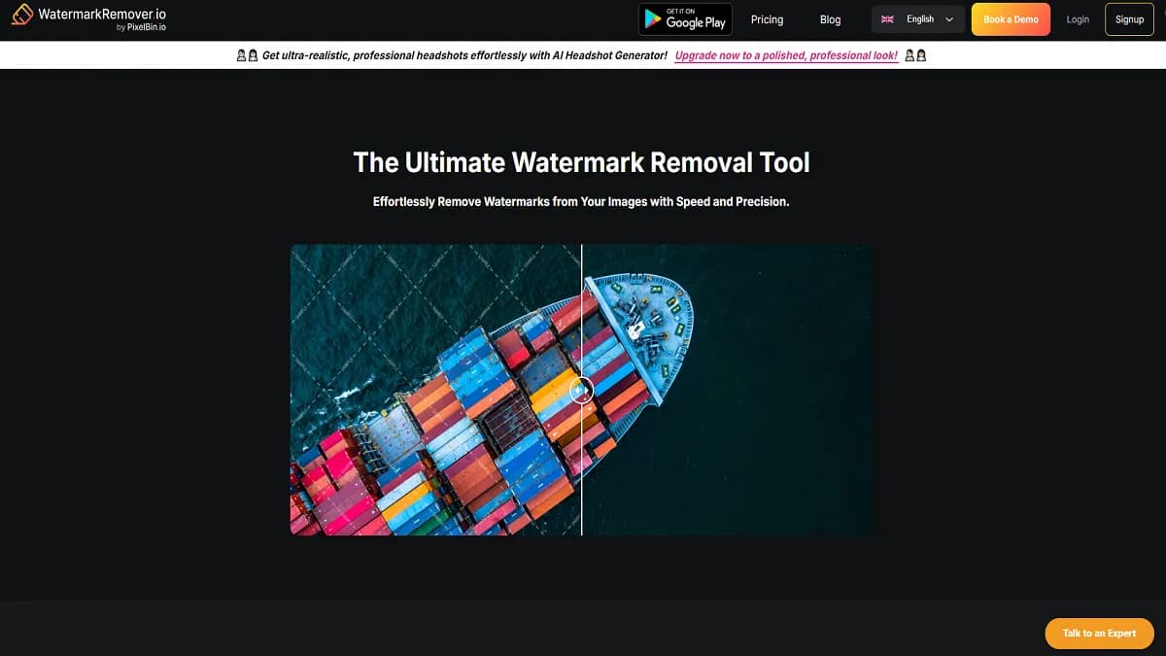The height and width of the screenshot is (656, 1166).
Task: Click the AI Headshot Generator banner text
Action: [464, 55]
